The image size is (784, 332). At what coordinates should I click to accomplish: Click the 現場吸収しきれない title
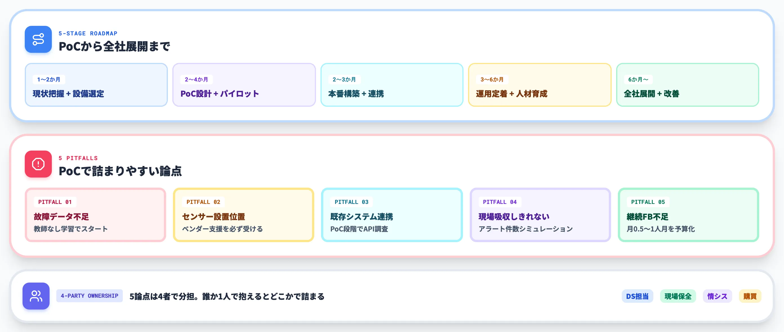tap(514, 217)
